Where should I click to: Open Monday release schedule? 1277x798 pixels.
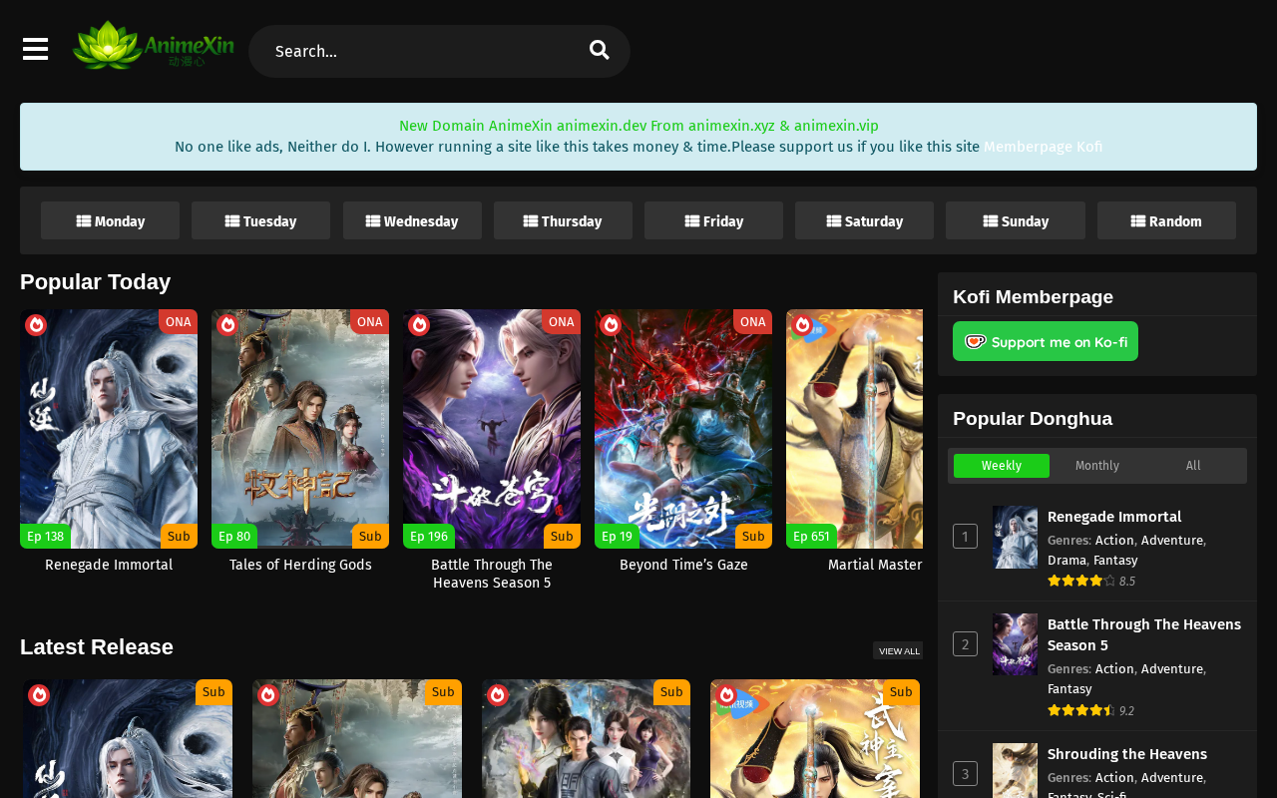[111, 220]
